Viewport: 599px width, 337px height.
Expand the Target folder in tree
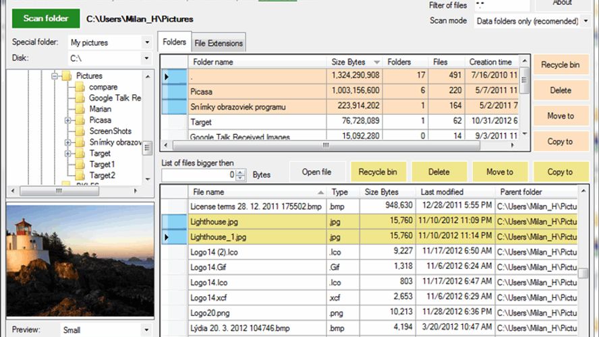[67, 154]
